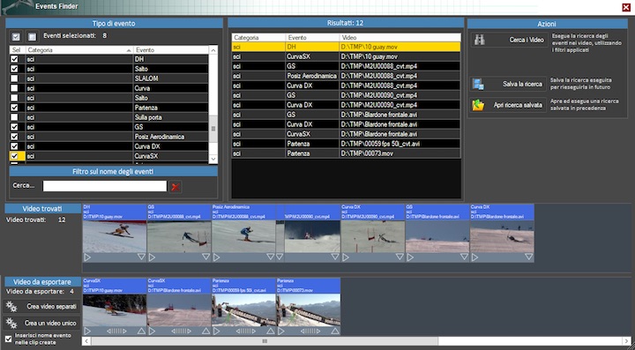Click the gears icon beside Crea un video unico
The width and height of the screenshot is (635, 350).
pos(11,323)
